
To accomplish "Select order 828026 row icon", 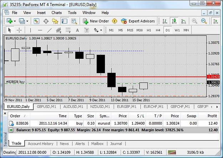I will (x=11, y=123).
